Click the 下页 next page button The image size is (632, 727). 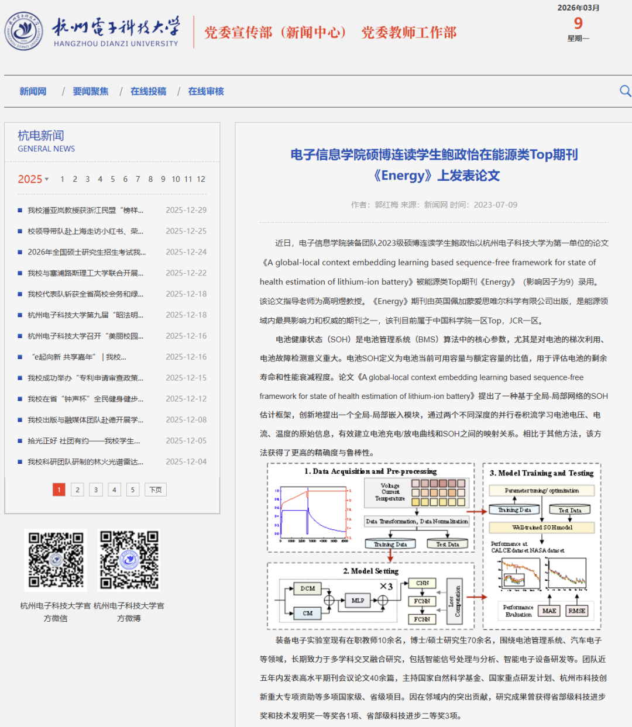click(156, 490)
